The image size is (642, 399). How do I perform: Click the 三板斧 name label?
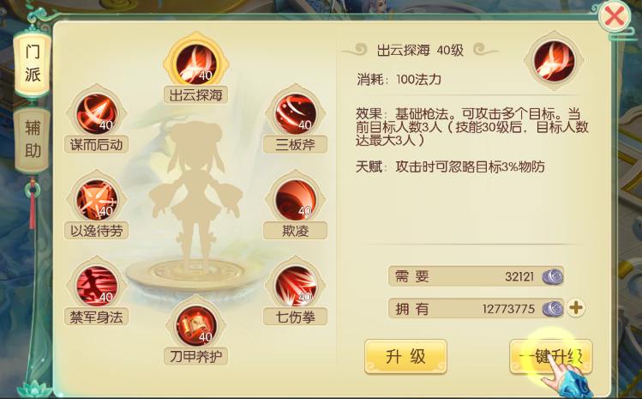295,144
